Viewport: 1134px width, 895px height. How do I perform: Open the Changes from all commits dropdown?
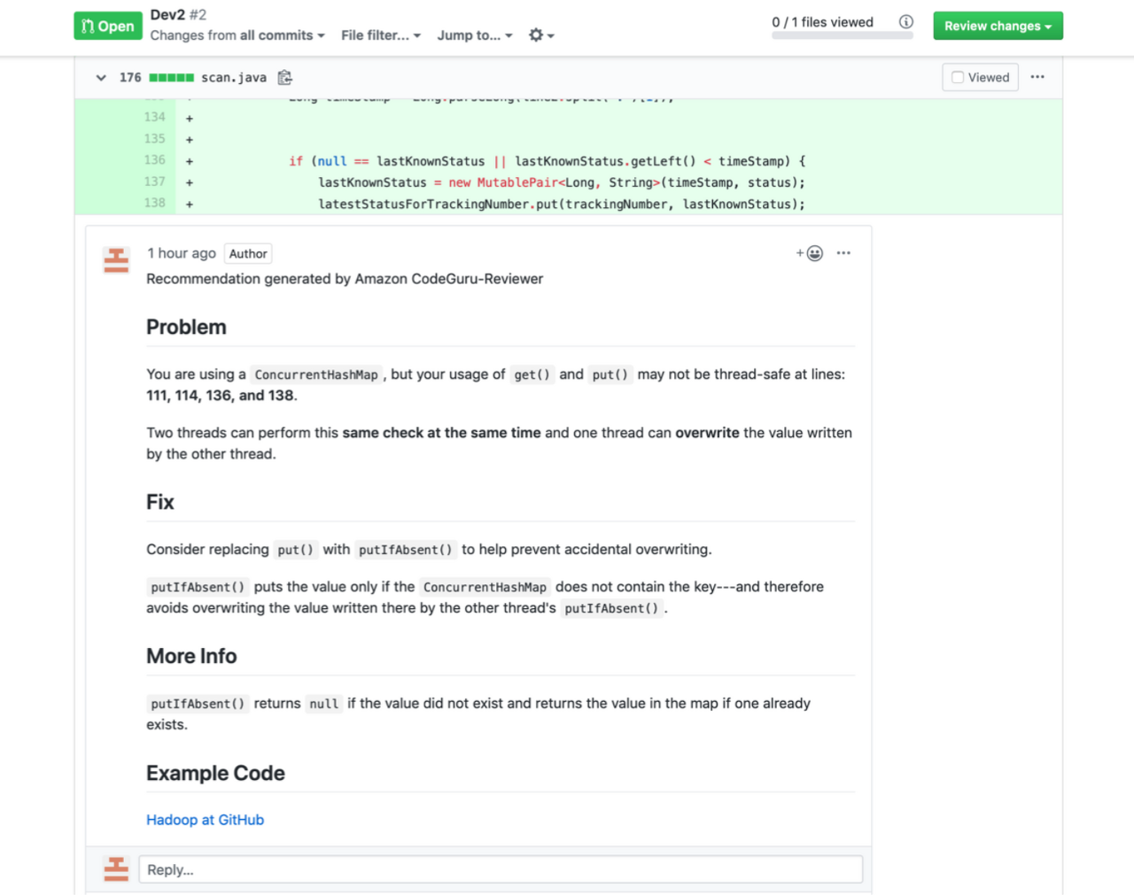[x=237, y=35]
